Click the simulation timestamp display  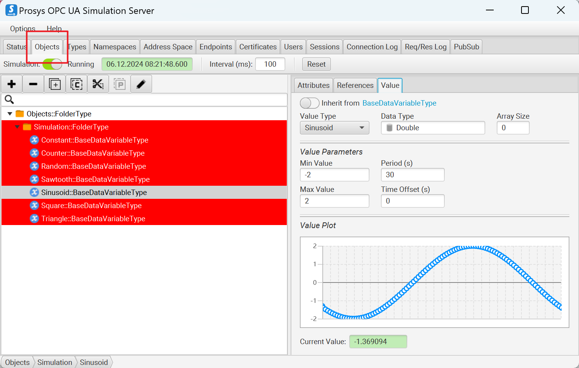(x=147, y=64)
